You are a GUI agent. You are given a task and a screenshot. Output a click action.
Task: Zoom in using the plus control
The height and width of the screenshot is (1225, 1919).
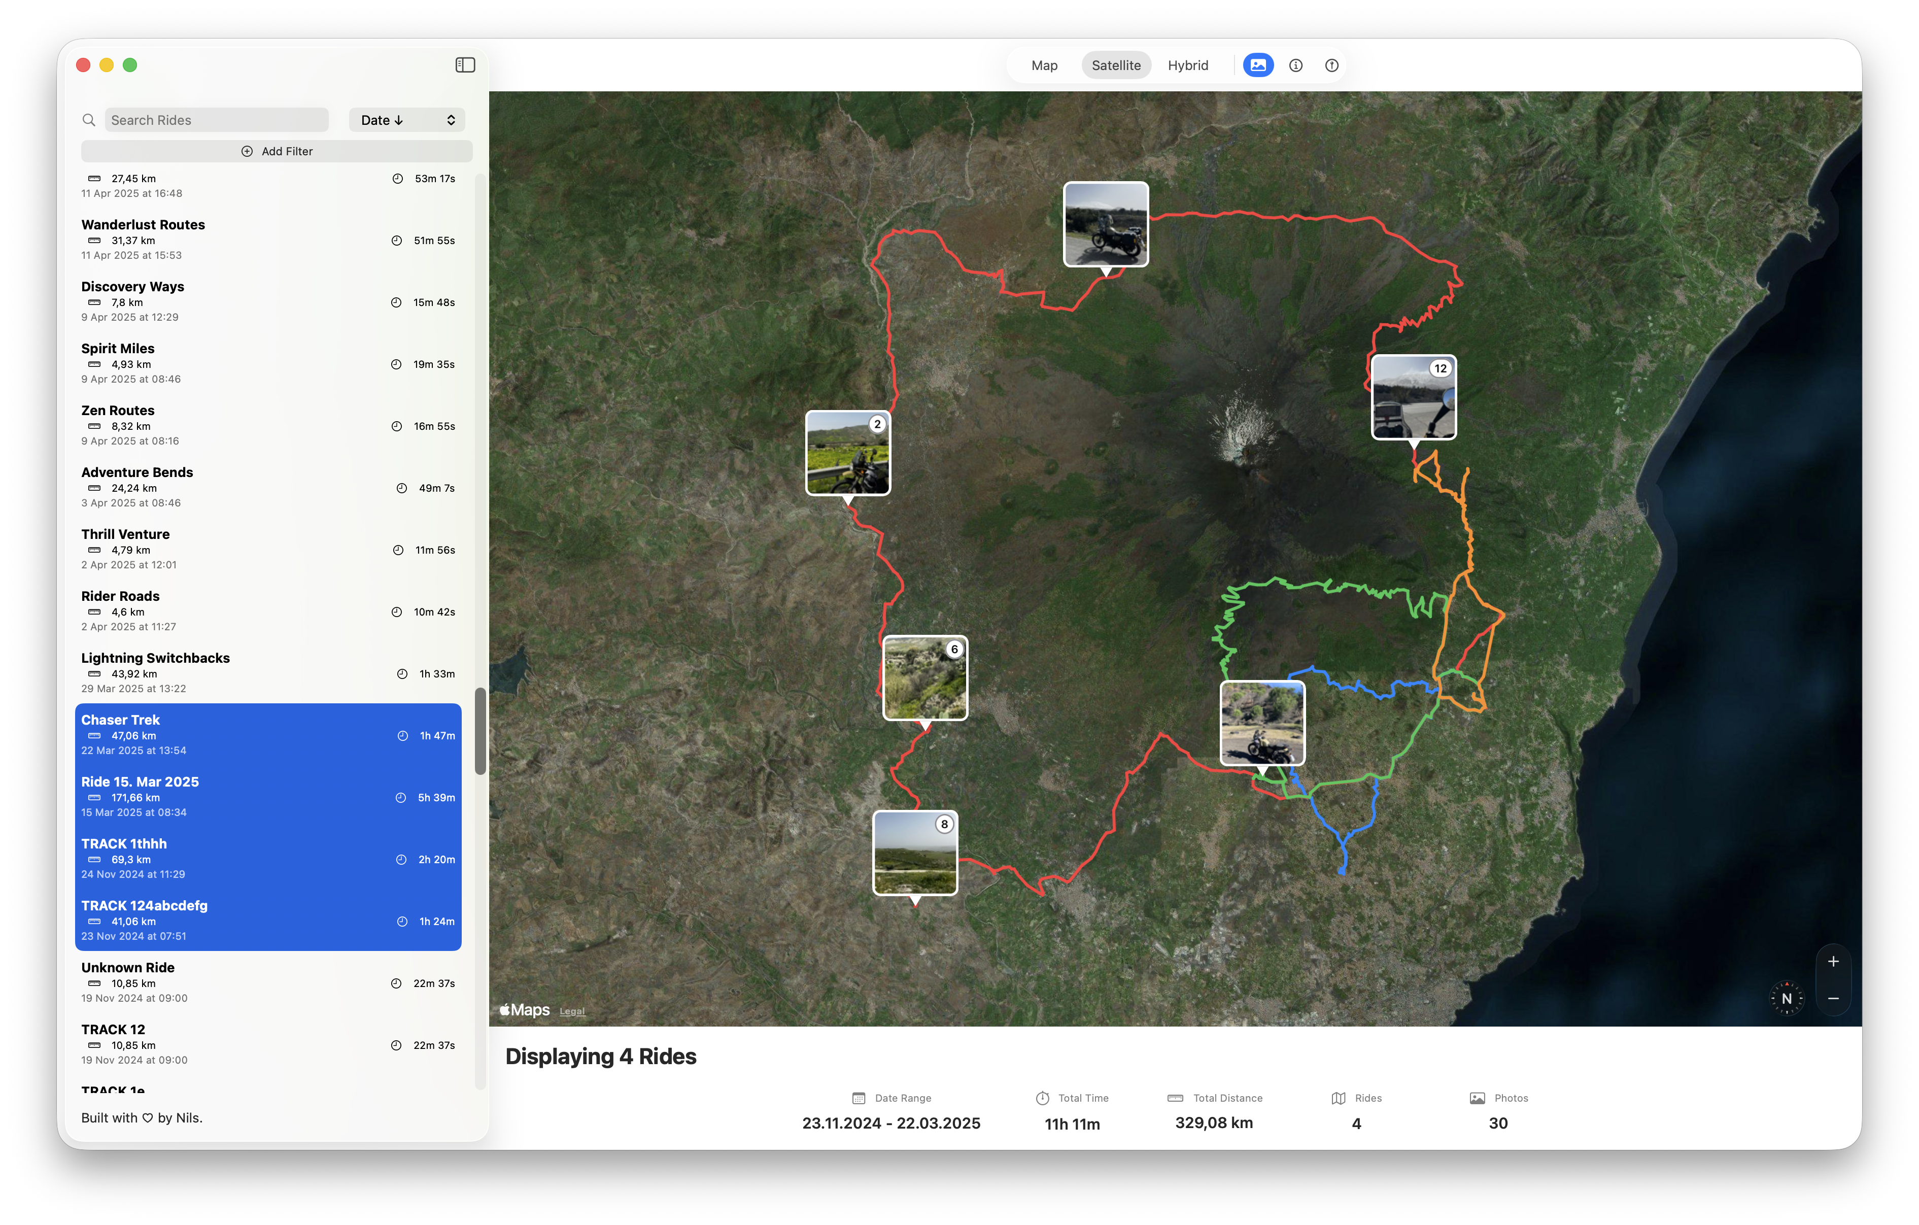(1833, 961)
